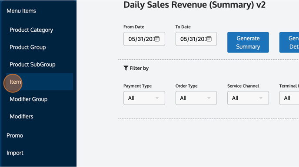Open the To Date calendar picker icon
The width and height of the screenshot is (299, 167).
coord(209,39)
